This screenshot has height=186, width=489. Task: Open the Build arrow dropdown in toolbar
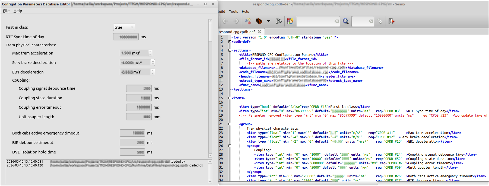click(x=269, y=21)
